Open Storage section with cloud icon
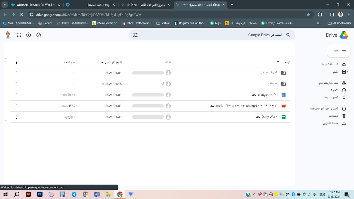The height and width of the screenshot is (199, 354). pyautogui.click(x=334, y=123)
